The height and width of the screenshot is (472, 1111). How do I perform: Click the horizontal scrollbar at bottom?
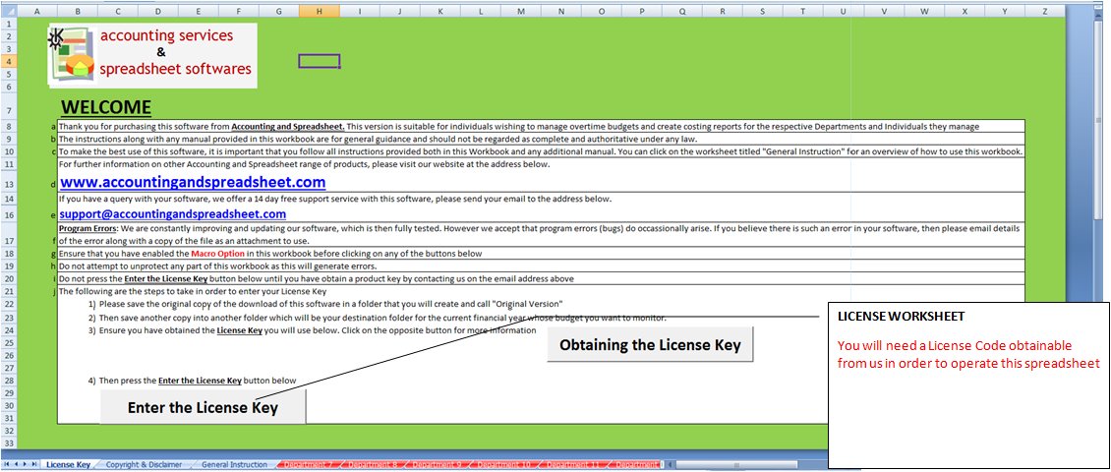747,464
